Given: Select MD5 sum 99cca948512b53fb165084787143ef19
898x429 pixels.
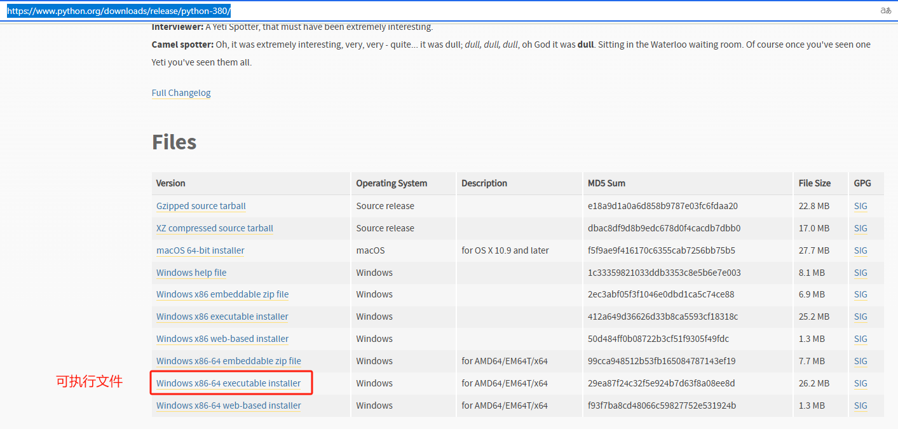Looking at the screenshot, I should click(662, 361).
